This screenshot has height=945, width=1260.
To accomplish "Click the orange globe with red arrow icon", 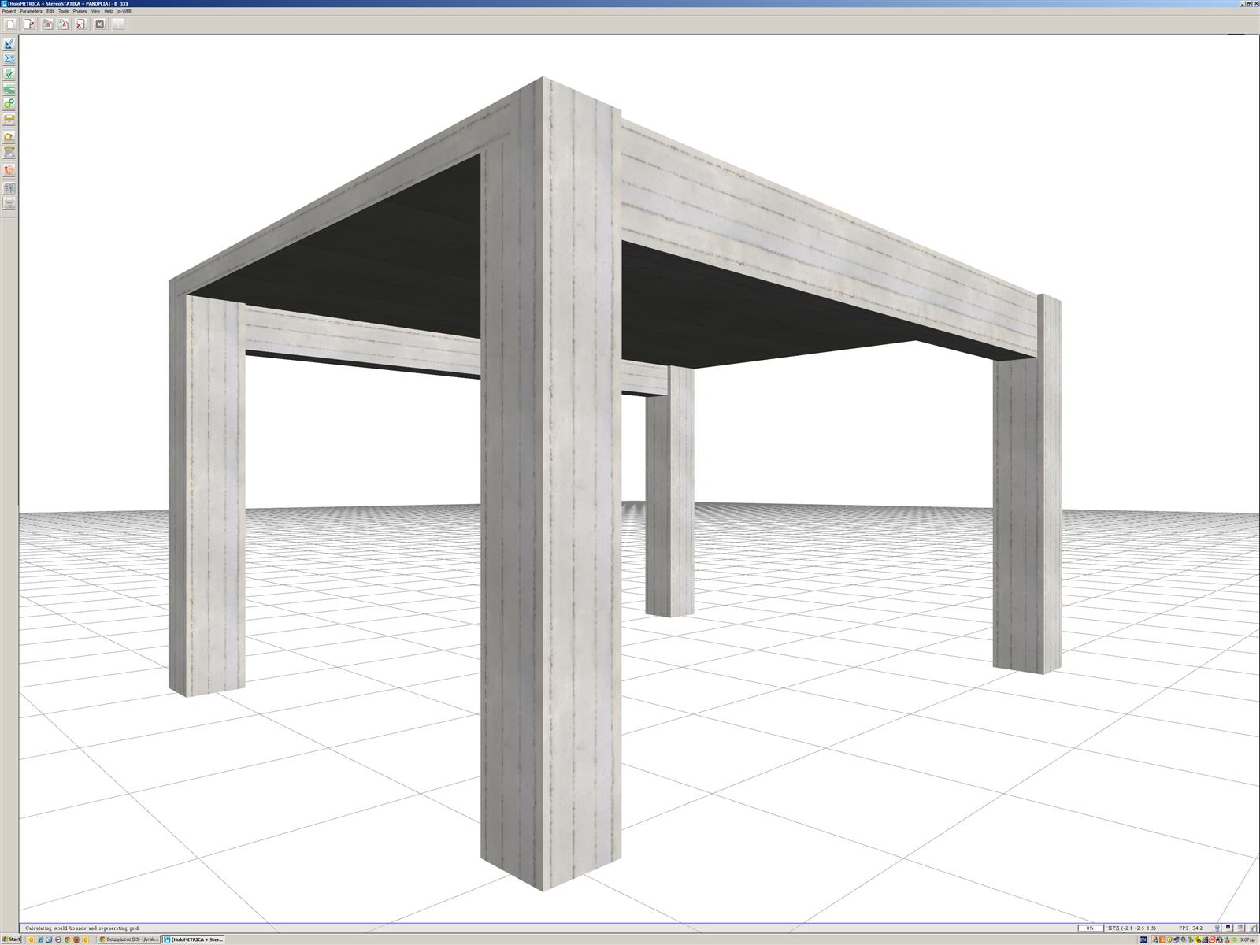I will point(9,170).
